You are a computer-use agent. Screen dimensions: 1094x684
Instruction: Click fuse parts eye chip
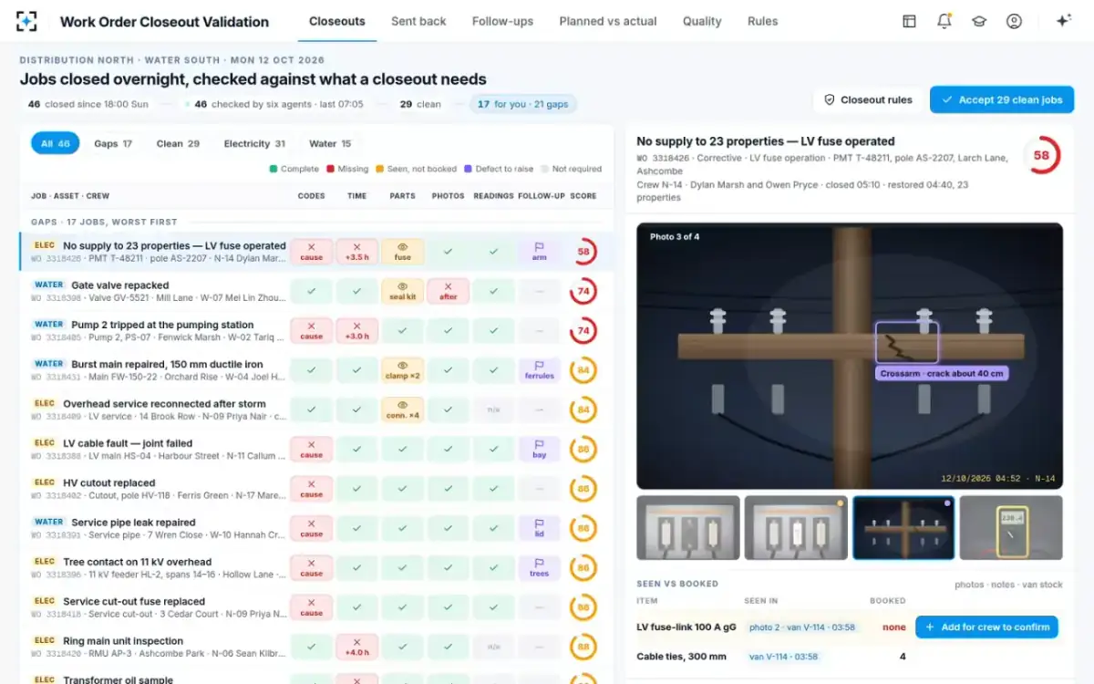coord(403,252)
